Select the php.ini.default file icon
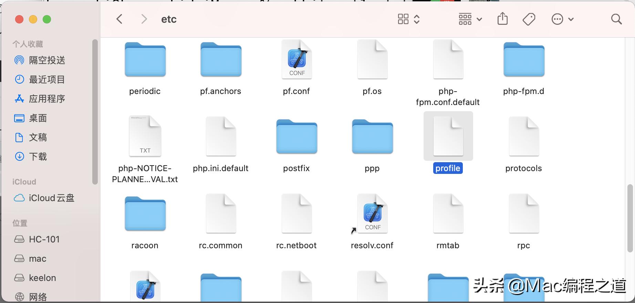635x303 pixels. [221, 136]
